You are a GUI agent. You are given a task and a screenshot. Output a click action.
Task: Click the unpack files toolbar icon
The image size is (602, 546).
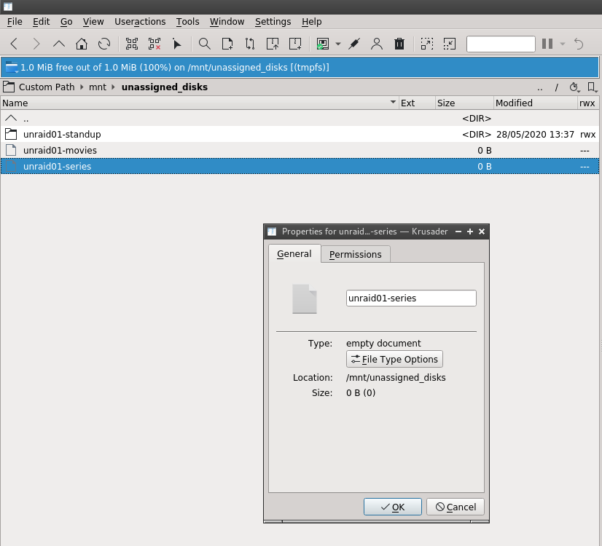point(295,44)
